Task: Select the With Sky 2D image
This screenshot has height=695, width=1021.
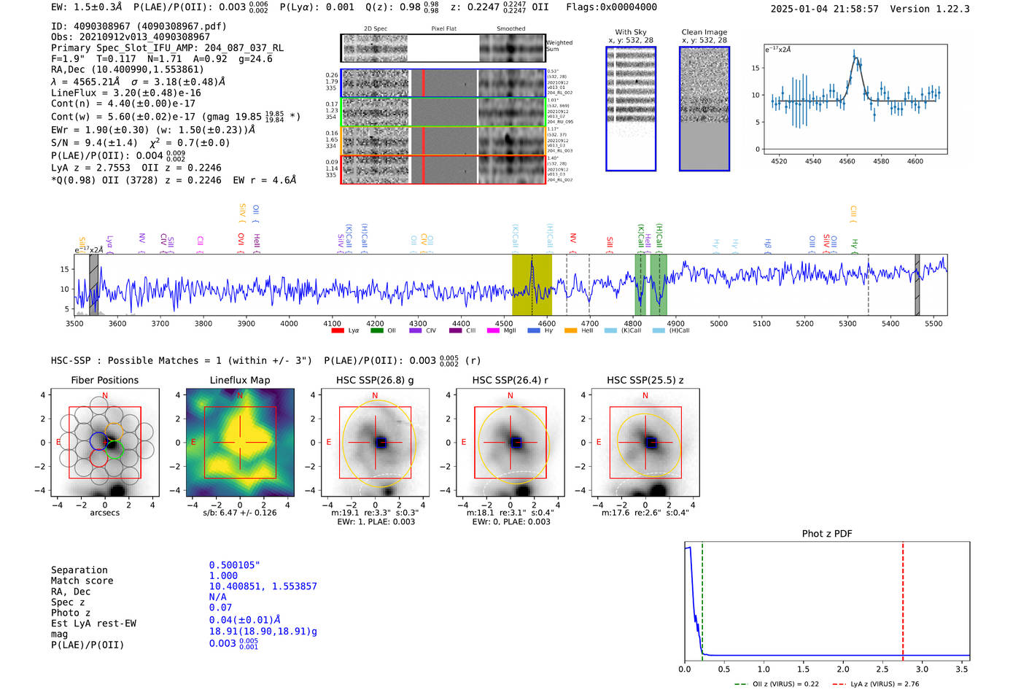Action: point(631,109)
